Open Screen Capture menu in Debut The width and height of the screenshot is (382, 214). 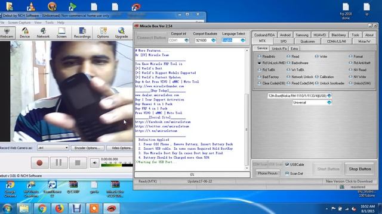pos(19,23)
